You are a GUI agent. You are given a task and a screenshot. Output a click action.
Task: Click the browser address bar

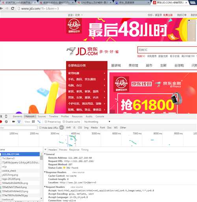click(107, 9)
